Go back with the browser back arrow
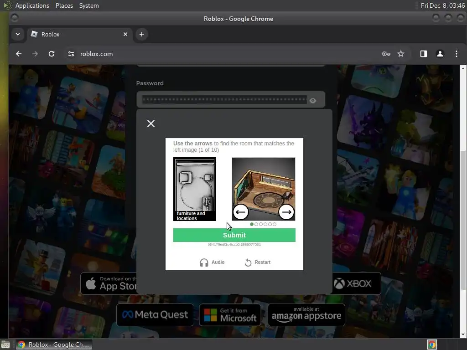This screenshot has height=350, width=467. pyautogui.click(x=19, y=54)
